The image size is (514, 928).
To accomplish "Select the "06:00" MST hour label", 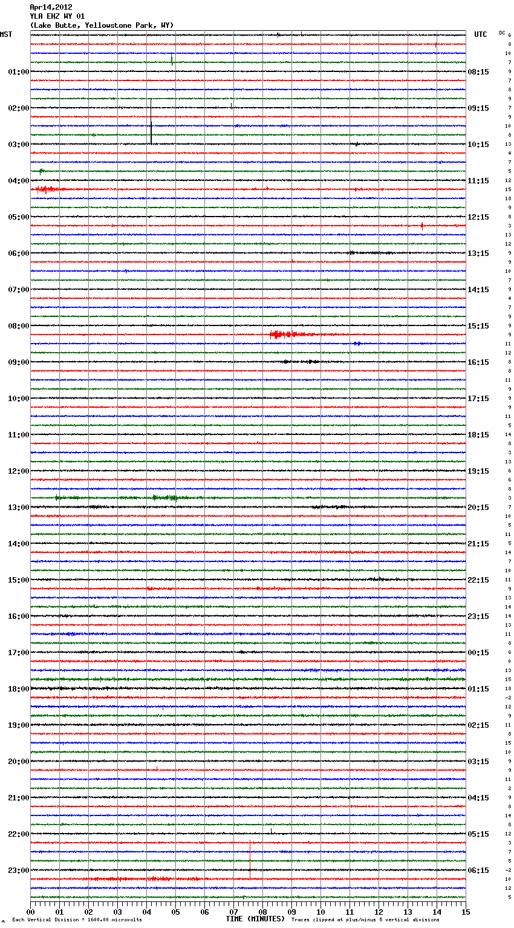I will point(19,253).
